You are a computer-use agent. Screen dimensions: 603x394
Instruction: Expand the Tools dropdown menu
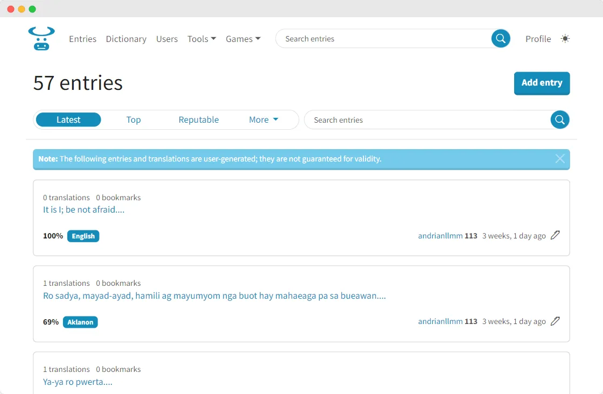pyautogui.click(x=201, y=39)
